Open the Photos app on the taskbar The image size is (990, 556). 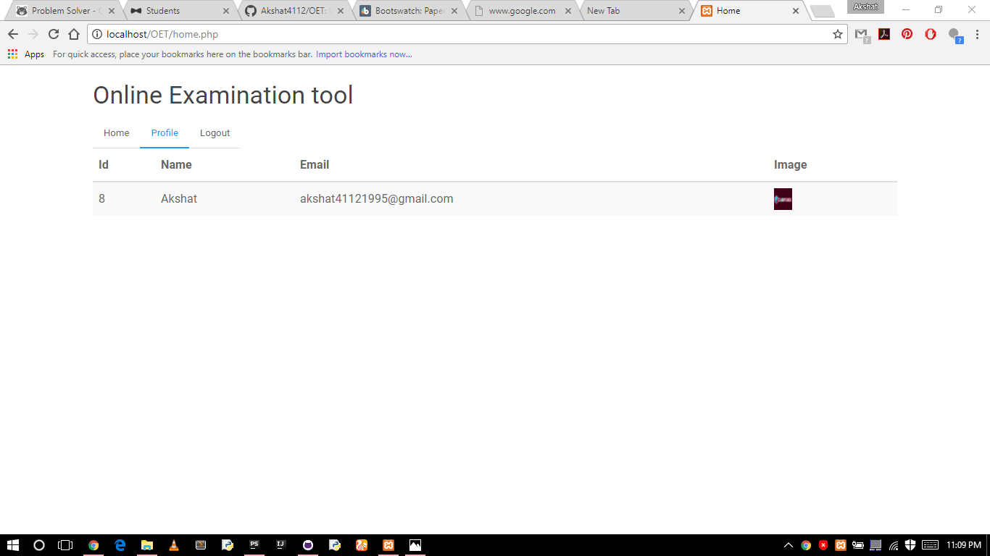(415, 545)
